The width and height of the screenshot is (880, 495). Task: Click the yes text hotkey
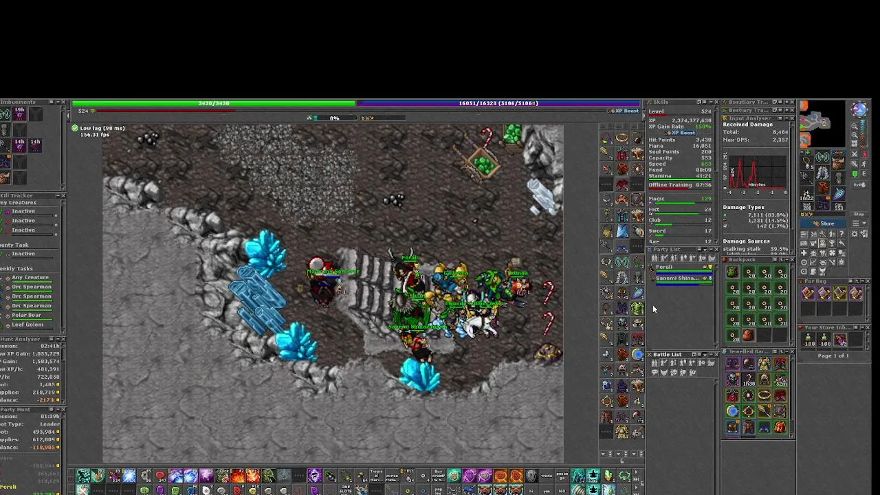[546, 490]
